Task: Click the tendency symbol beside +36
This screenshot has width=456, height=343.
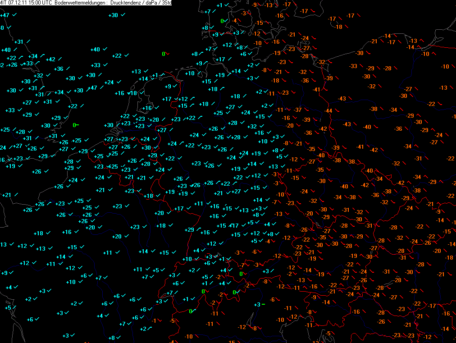Action: pyautogui.click(x=68, y=69)
